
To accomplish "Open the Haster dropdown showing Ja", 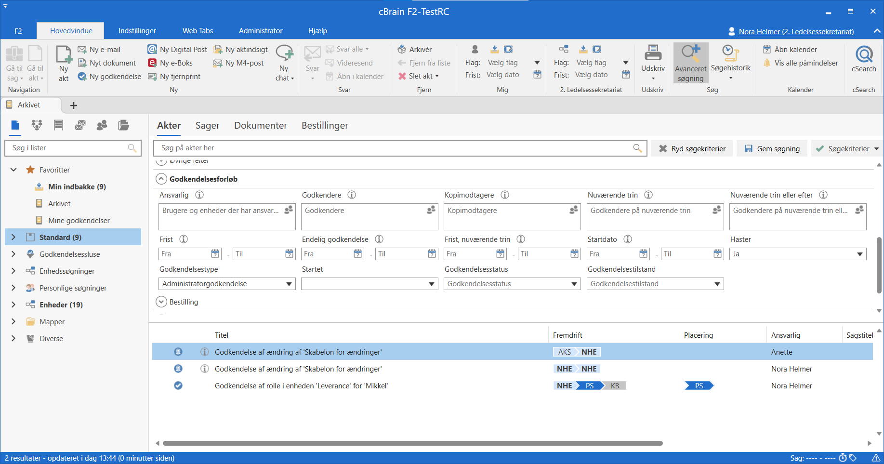I will click(859, 254).
